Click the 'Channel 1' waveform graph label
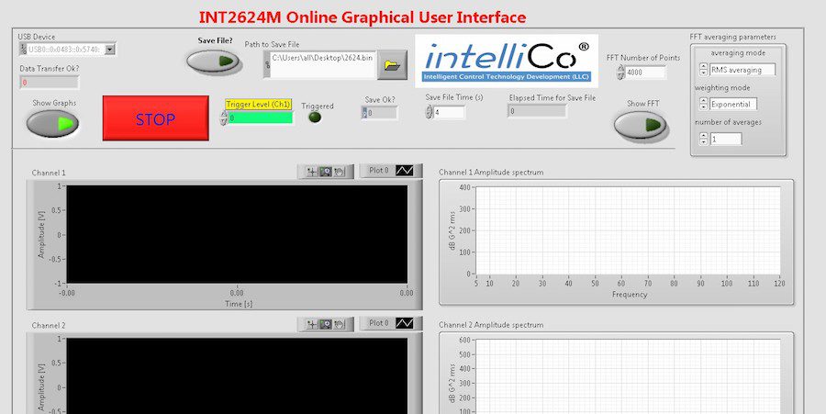Image resolution: width=826 pixels, height=414 pixels. (49, 173)
